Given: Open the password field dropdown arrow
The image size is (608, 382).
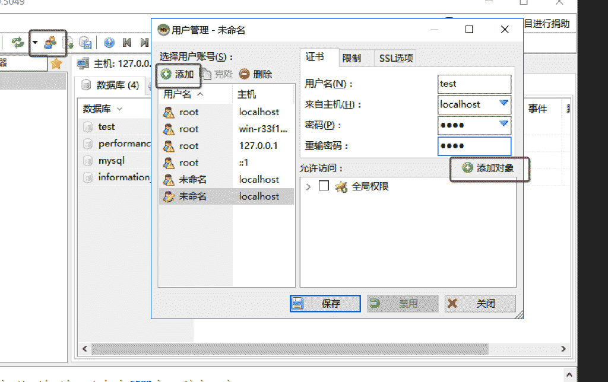Looking at the screenshot, I should [x=503, y=123].
